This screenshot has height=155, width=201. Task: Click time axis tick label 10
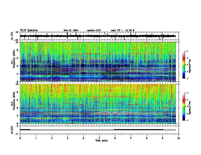click(x=178, y=138)
